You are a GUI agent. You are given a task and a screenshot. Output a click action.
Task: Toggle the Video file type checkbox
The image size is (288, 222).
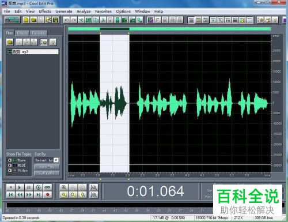[x=10, y=170]
